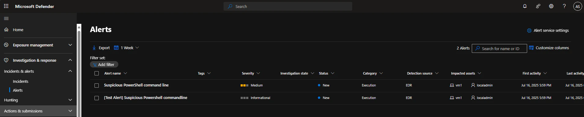
Task: Open Alert name column sort menu
Action: [125, 73]
